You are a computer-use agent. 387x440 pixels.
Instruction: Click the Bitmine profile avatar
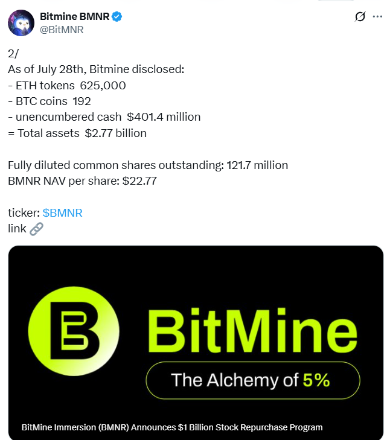[21, 22]
